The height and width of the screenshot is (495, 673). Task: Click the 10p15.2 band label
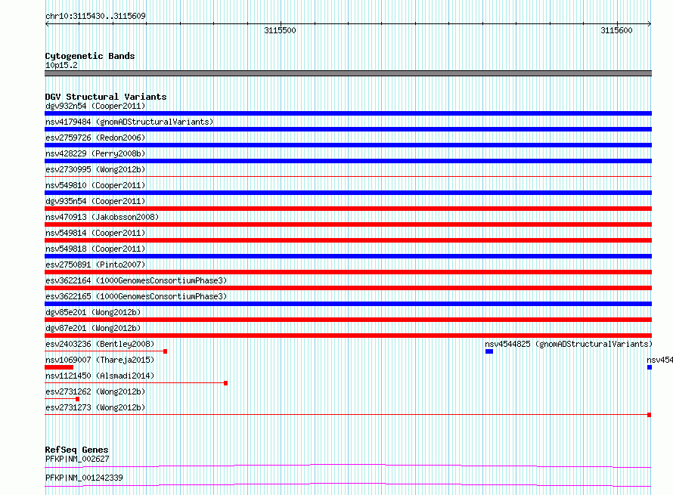click(61, 65)
